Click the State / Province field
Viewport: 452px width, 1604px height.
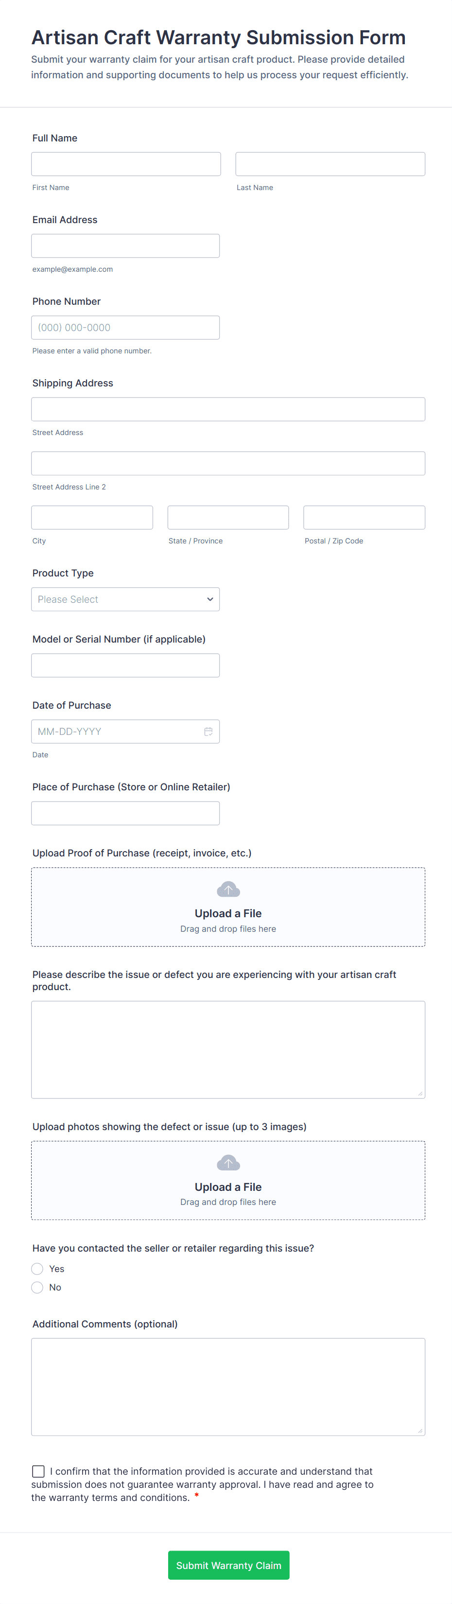click(x=228, y=518)
